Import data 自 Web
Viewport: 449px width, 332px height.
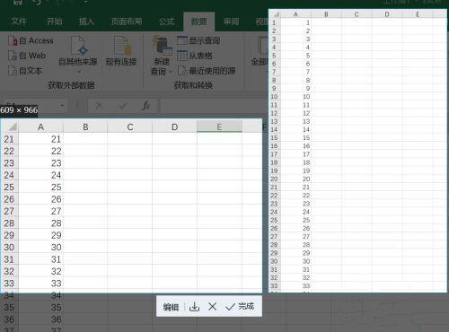(27, 56)
